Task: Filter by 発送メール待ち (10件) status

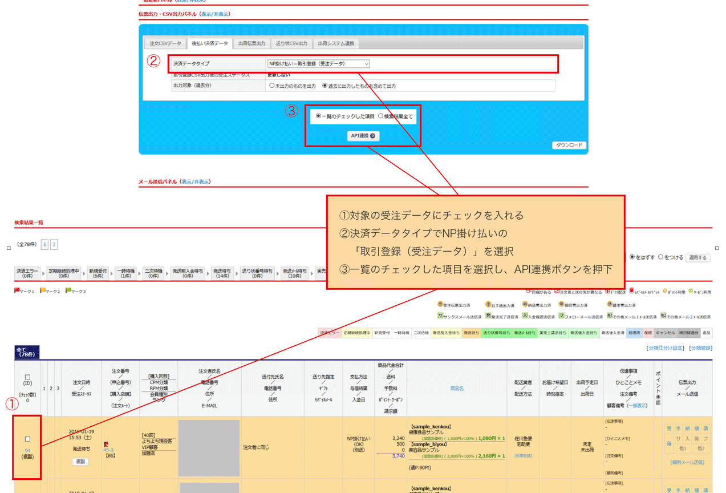Action: (295, 273)
